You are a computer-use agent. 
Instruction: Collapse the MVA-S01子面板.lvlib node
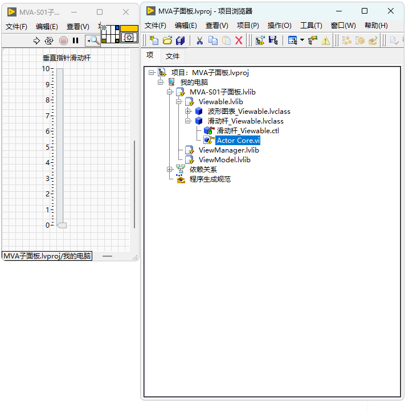point(170,92)
